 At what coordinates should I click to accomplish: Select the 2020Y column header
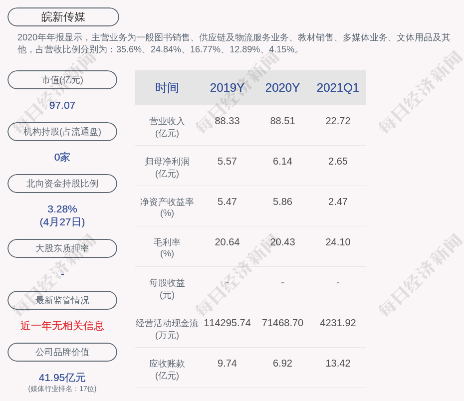click(x=282, y=88)
